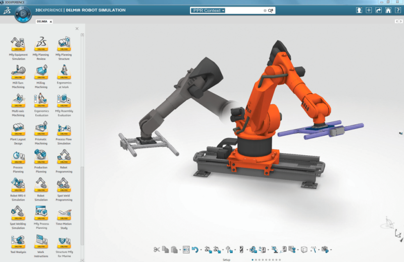
Task: Click the Share arrow icon in header
Action: point(378,10)
